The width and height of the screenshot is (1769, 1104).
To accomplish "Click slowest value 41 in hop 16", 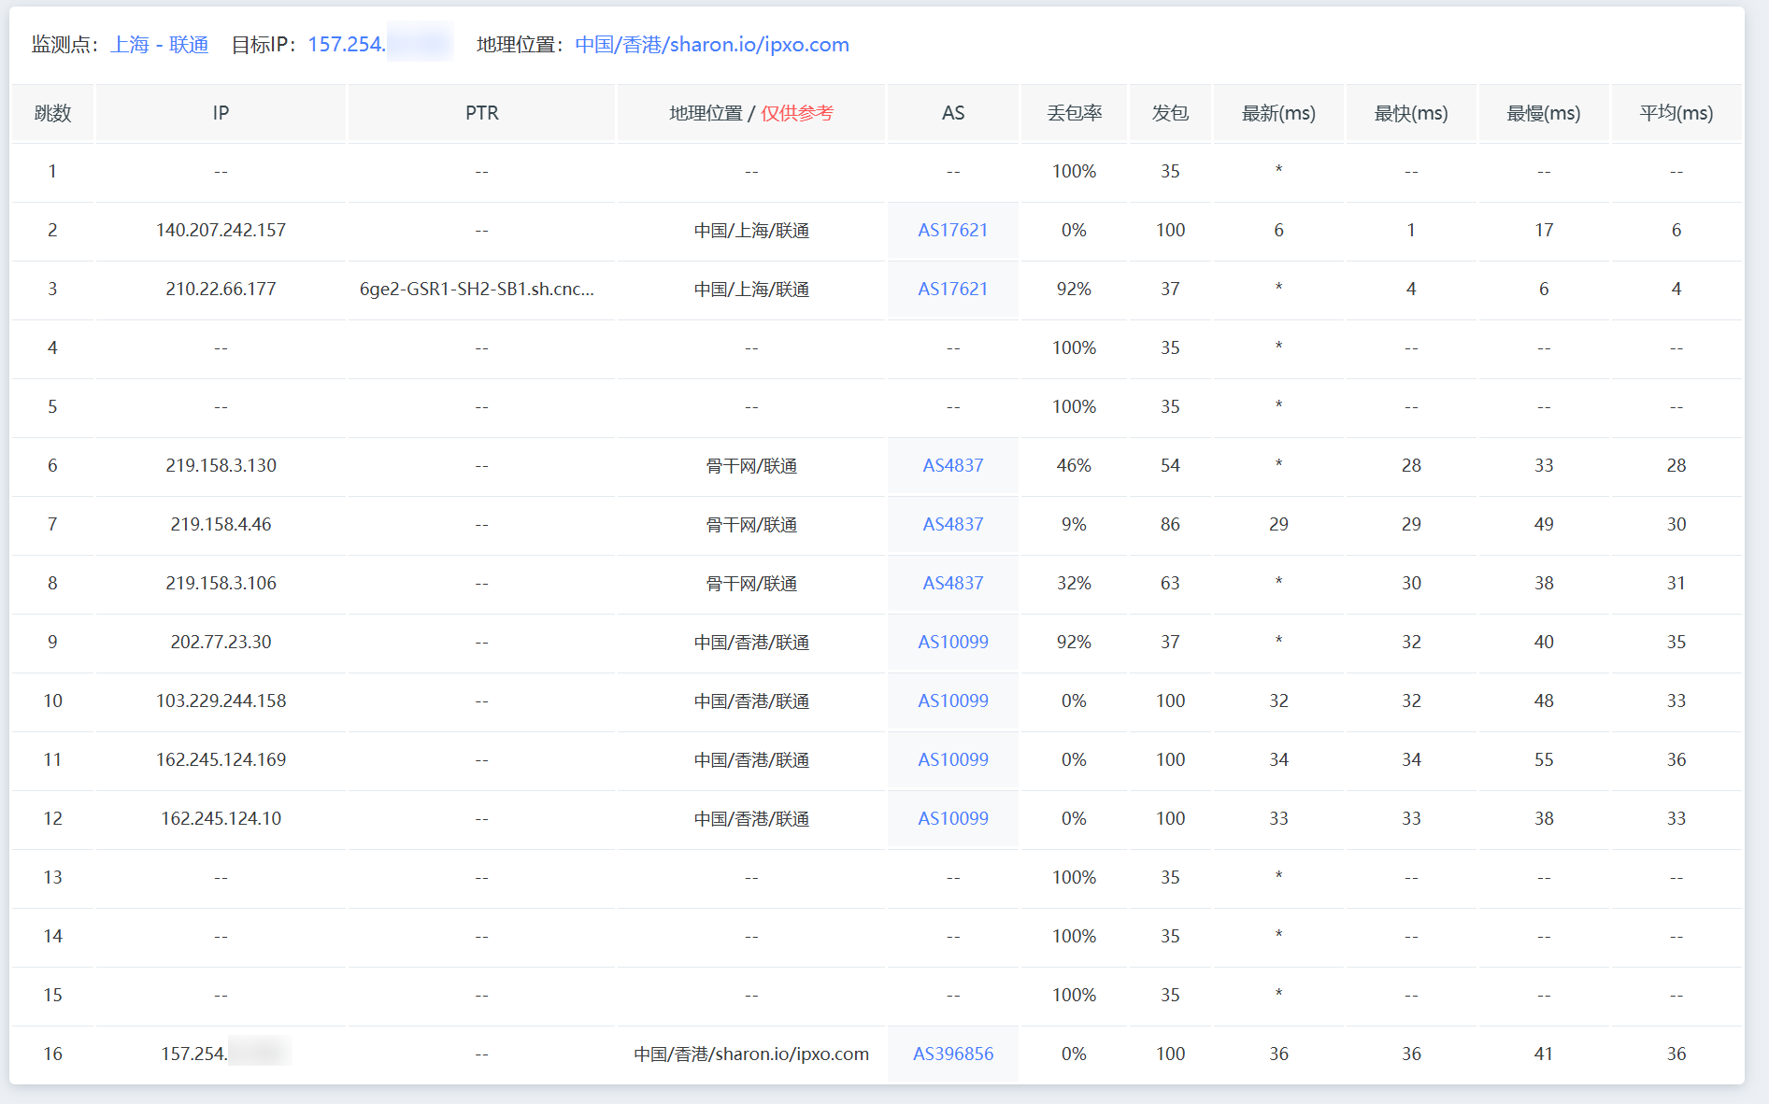I will point(1544,1054).
